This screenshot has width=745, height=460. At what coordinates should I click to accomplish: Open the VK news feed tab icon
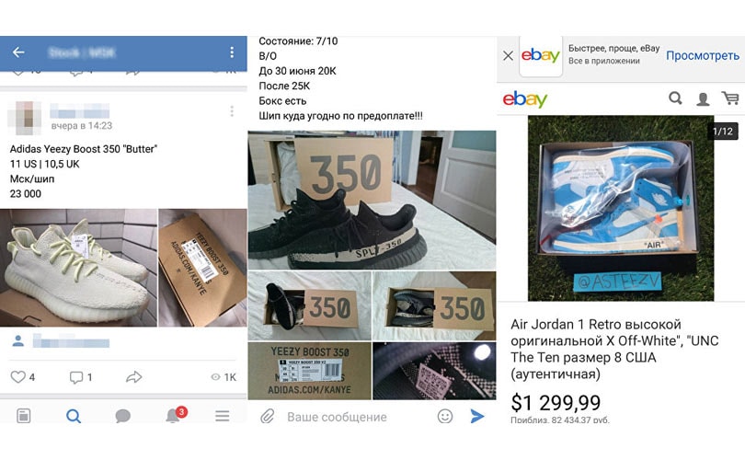coord(23,416)
